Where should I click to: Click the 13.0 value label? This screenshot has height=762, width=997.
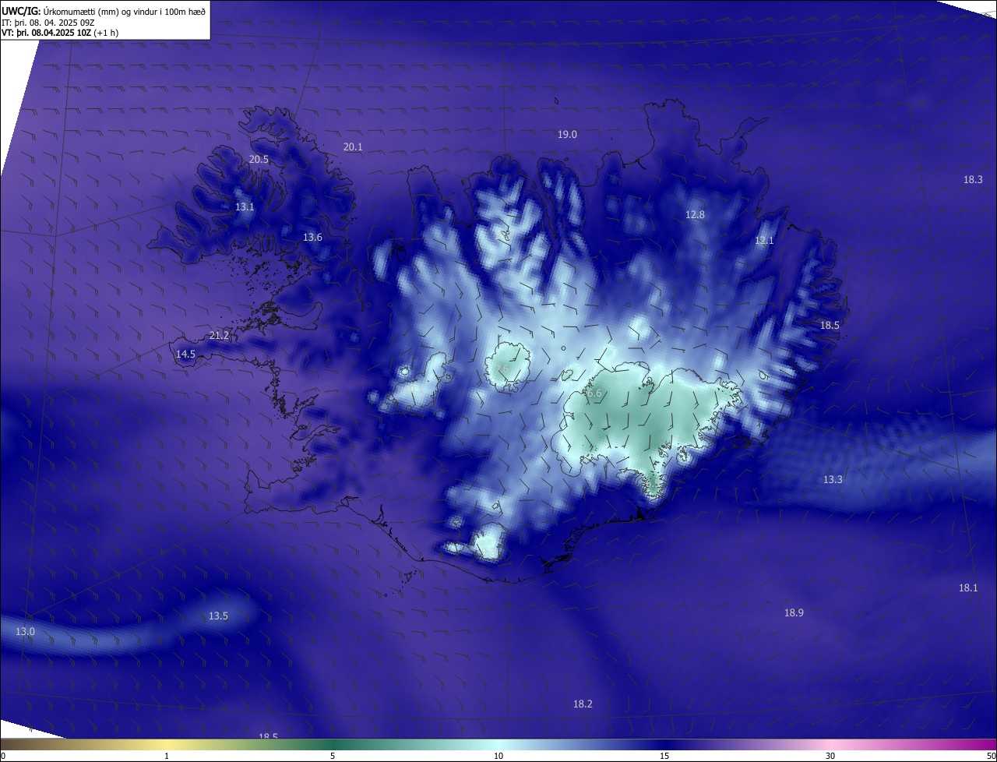click(25, 631)
